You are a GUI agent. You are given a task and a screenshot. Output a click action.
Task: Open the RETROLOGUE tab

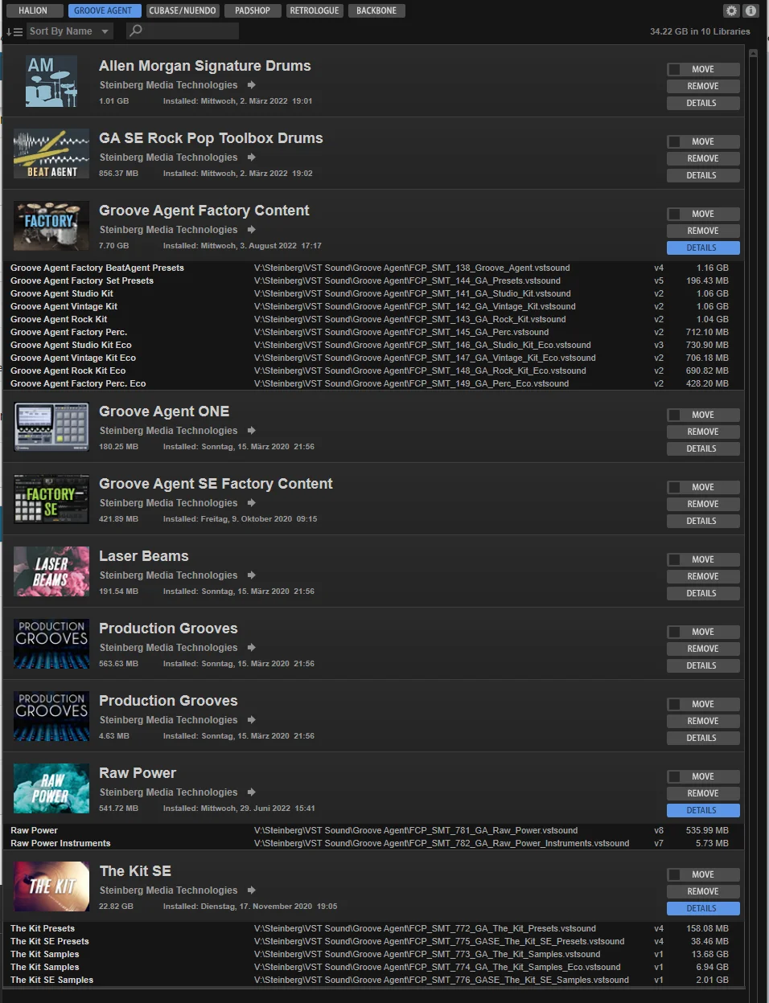pyautogui.click(x=315, y=10)
